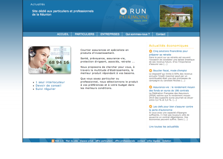223x159 pixels.
Task: Open Espace privé in the footer
Action: (x=87, y=141)
